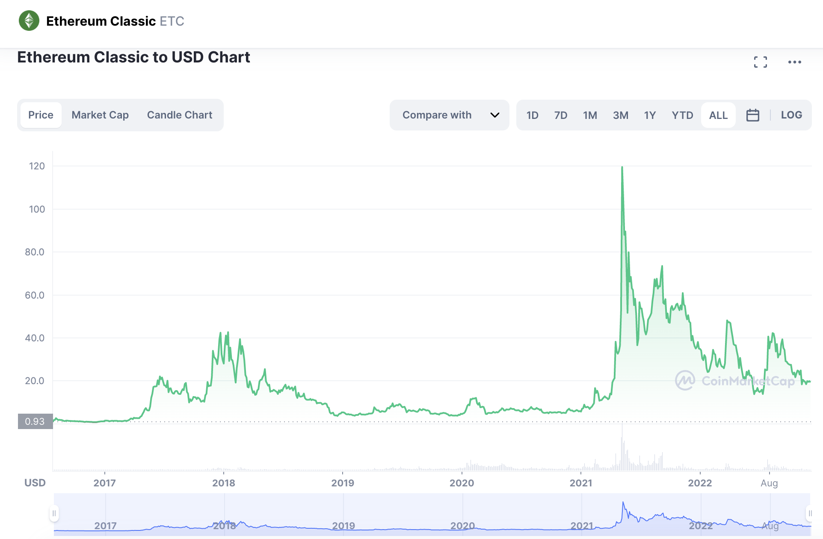823x539 pixels.
Task: Show the 7D time range
Action: (x=560, y=115)
